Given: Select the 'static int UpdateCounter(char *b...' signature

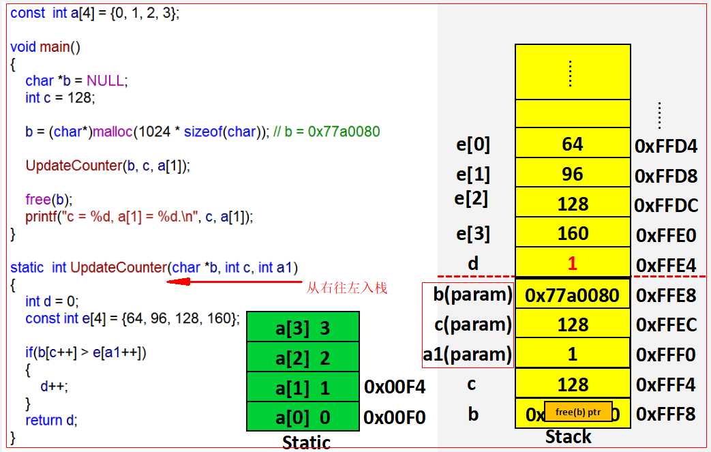Looking at the screenshot, I should tap(154, 267).
